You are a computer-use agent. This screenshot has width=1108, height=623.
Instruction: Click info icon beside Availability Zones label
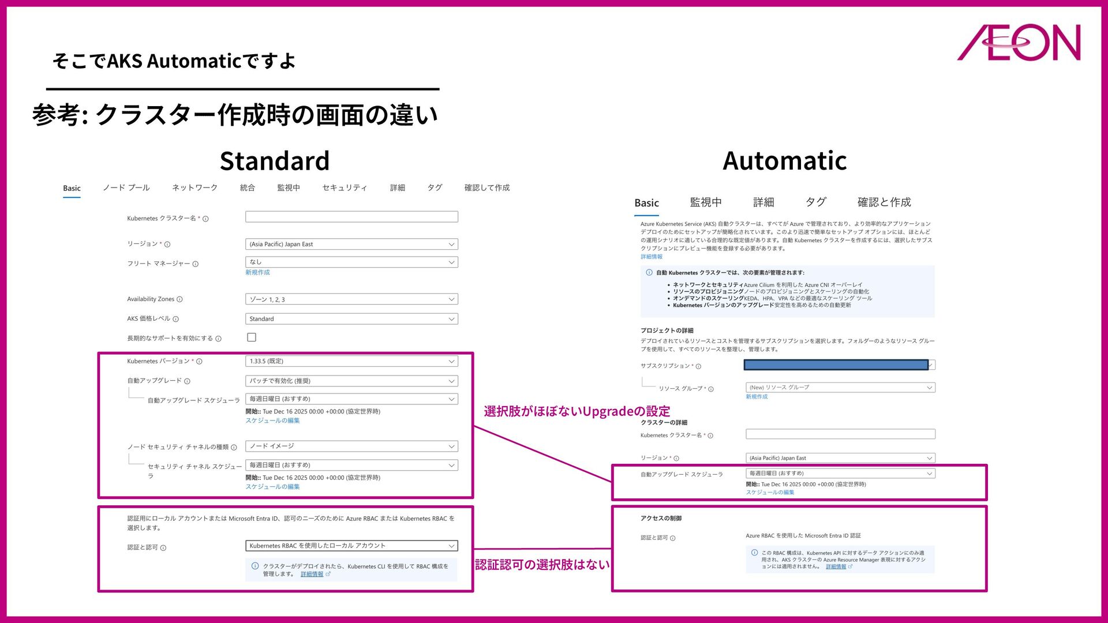(x=179, y=299)
